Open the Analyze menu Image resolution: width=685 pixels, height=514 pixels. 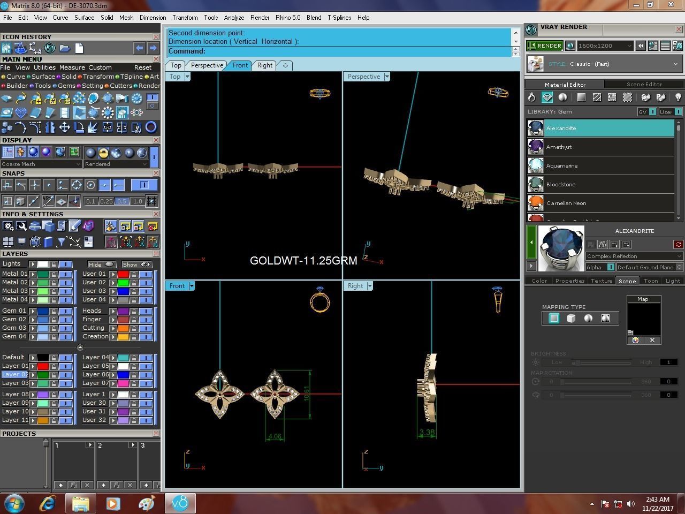click(x=234, y=18)
